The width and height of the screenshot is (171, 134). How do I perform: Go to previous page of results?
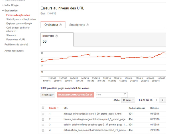point(156,100)
